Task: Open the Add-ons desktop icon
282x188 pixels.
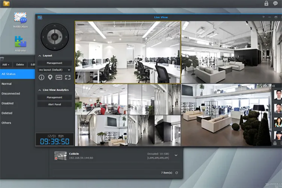Action: [x=20, y=42]
